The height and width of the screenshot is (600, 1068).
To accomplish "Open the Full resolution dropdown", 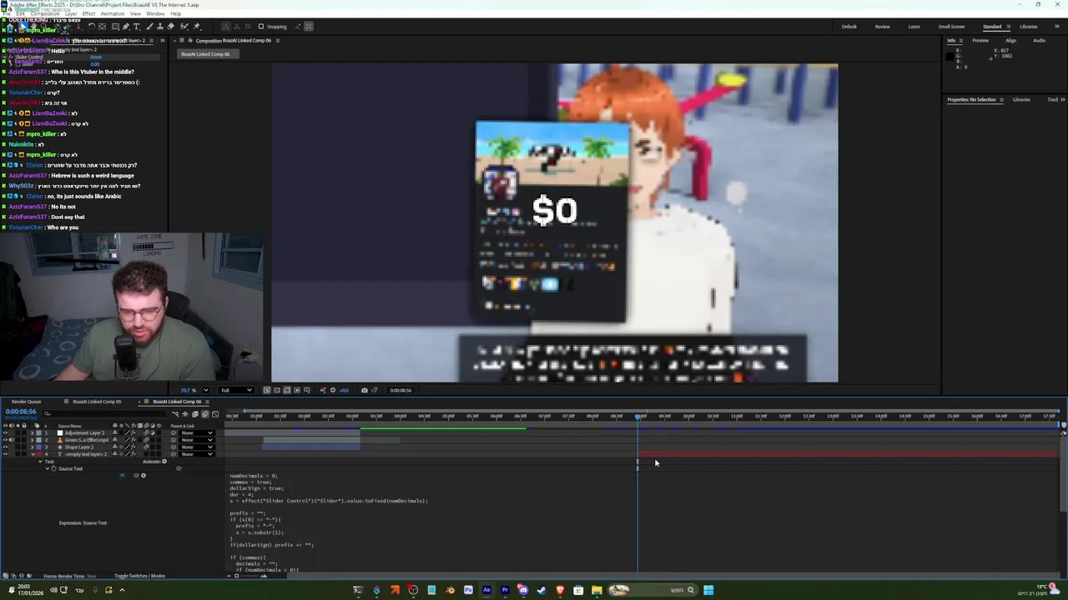I will point(236,390).
